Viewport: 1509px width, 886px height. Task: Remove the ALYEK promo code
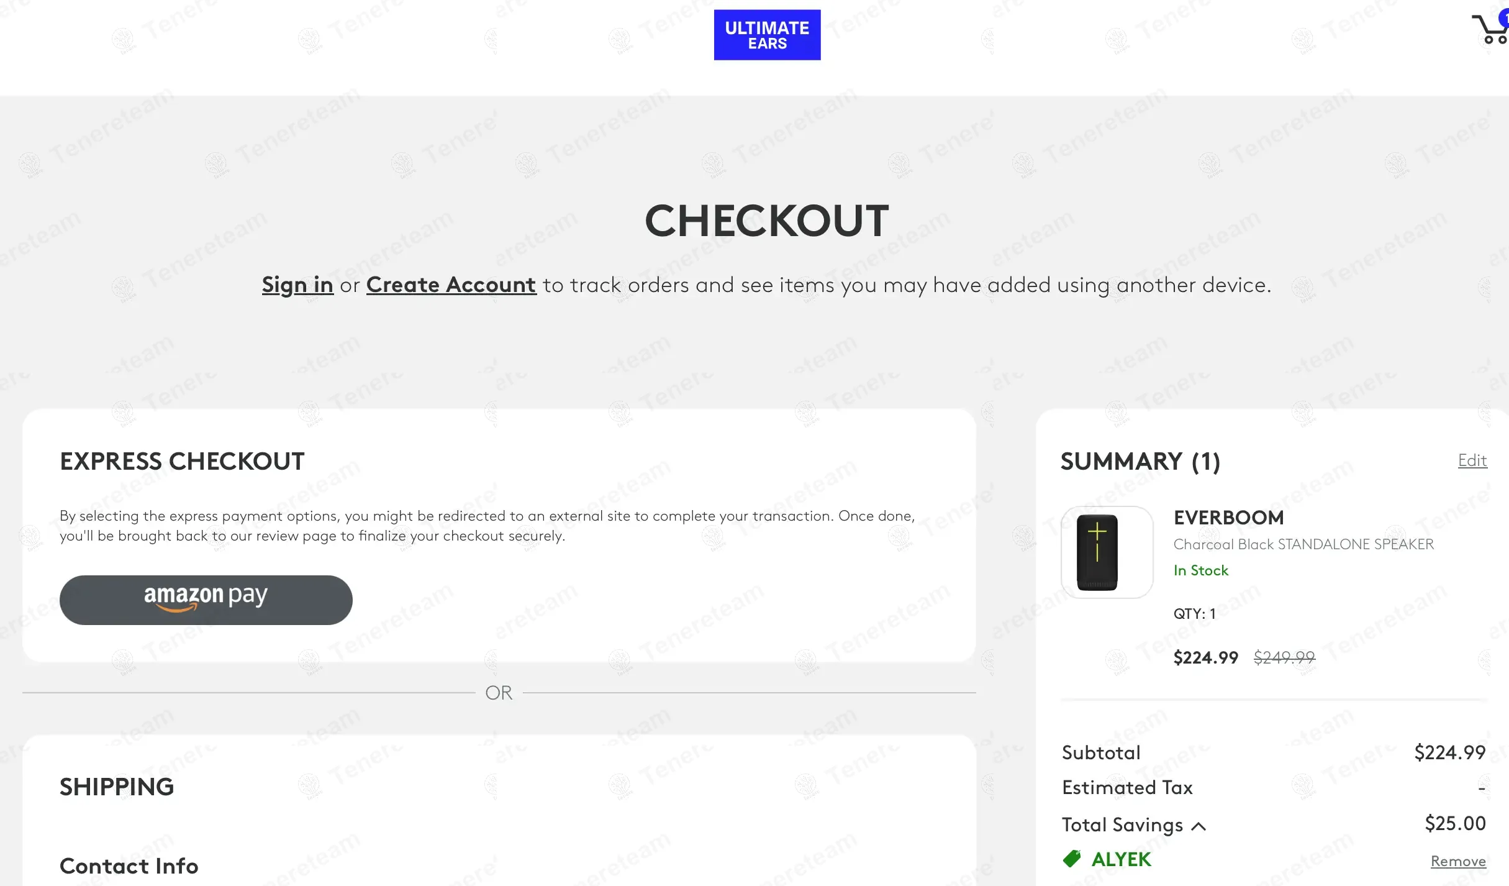(1458, 861)
